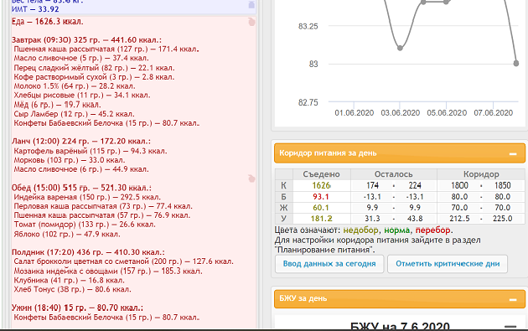Select the Ужин (18:40) meal heading

click(x=77, y=308)
